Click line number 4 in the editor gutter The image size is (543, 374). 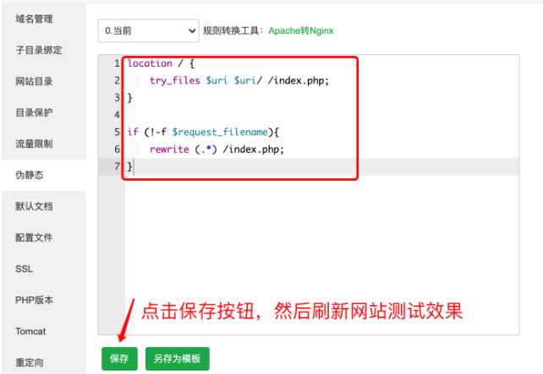point(117,115)
